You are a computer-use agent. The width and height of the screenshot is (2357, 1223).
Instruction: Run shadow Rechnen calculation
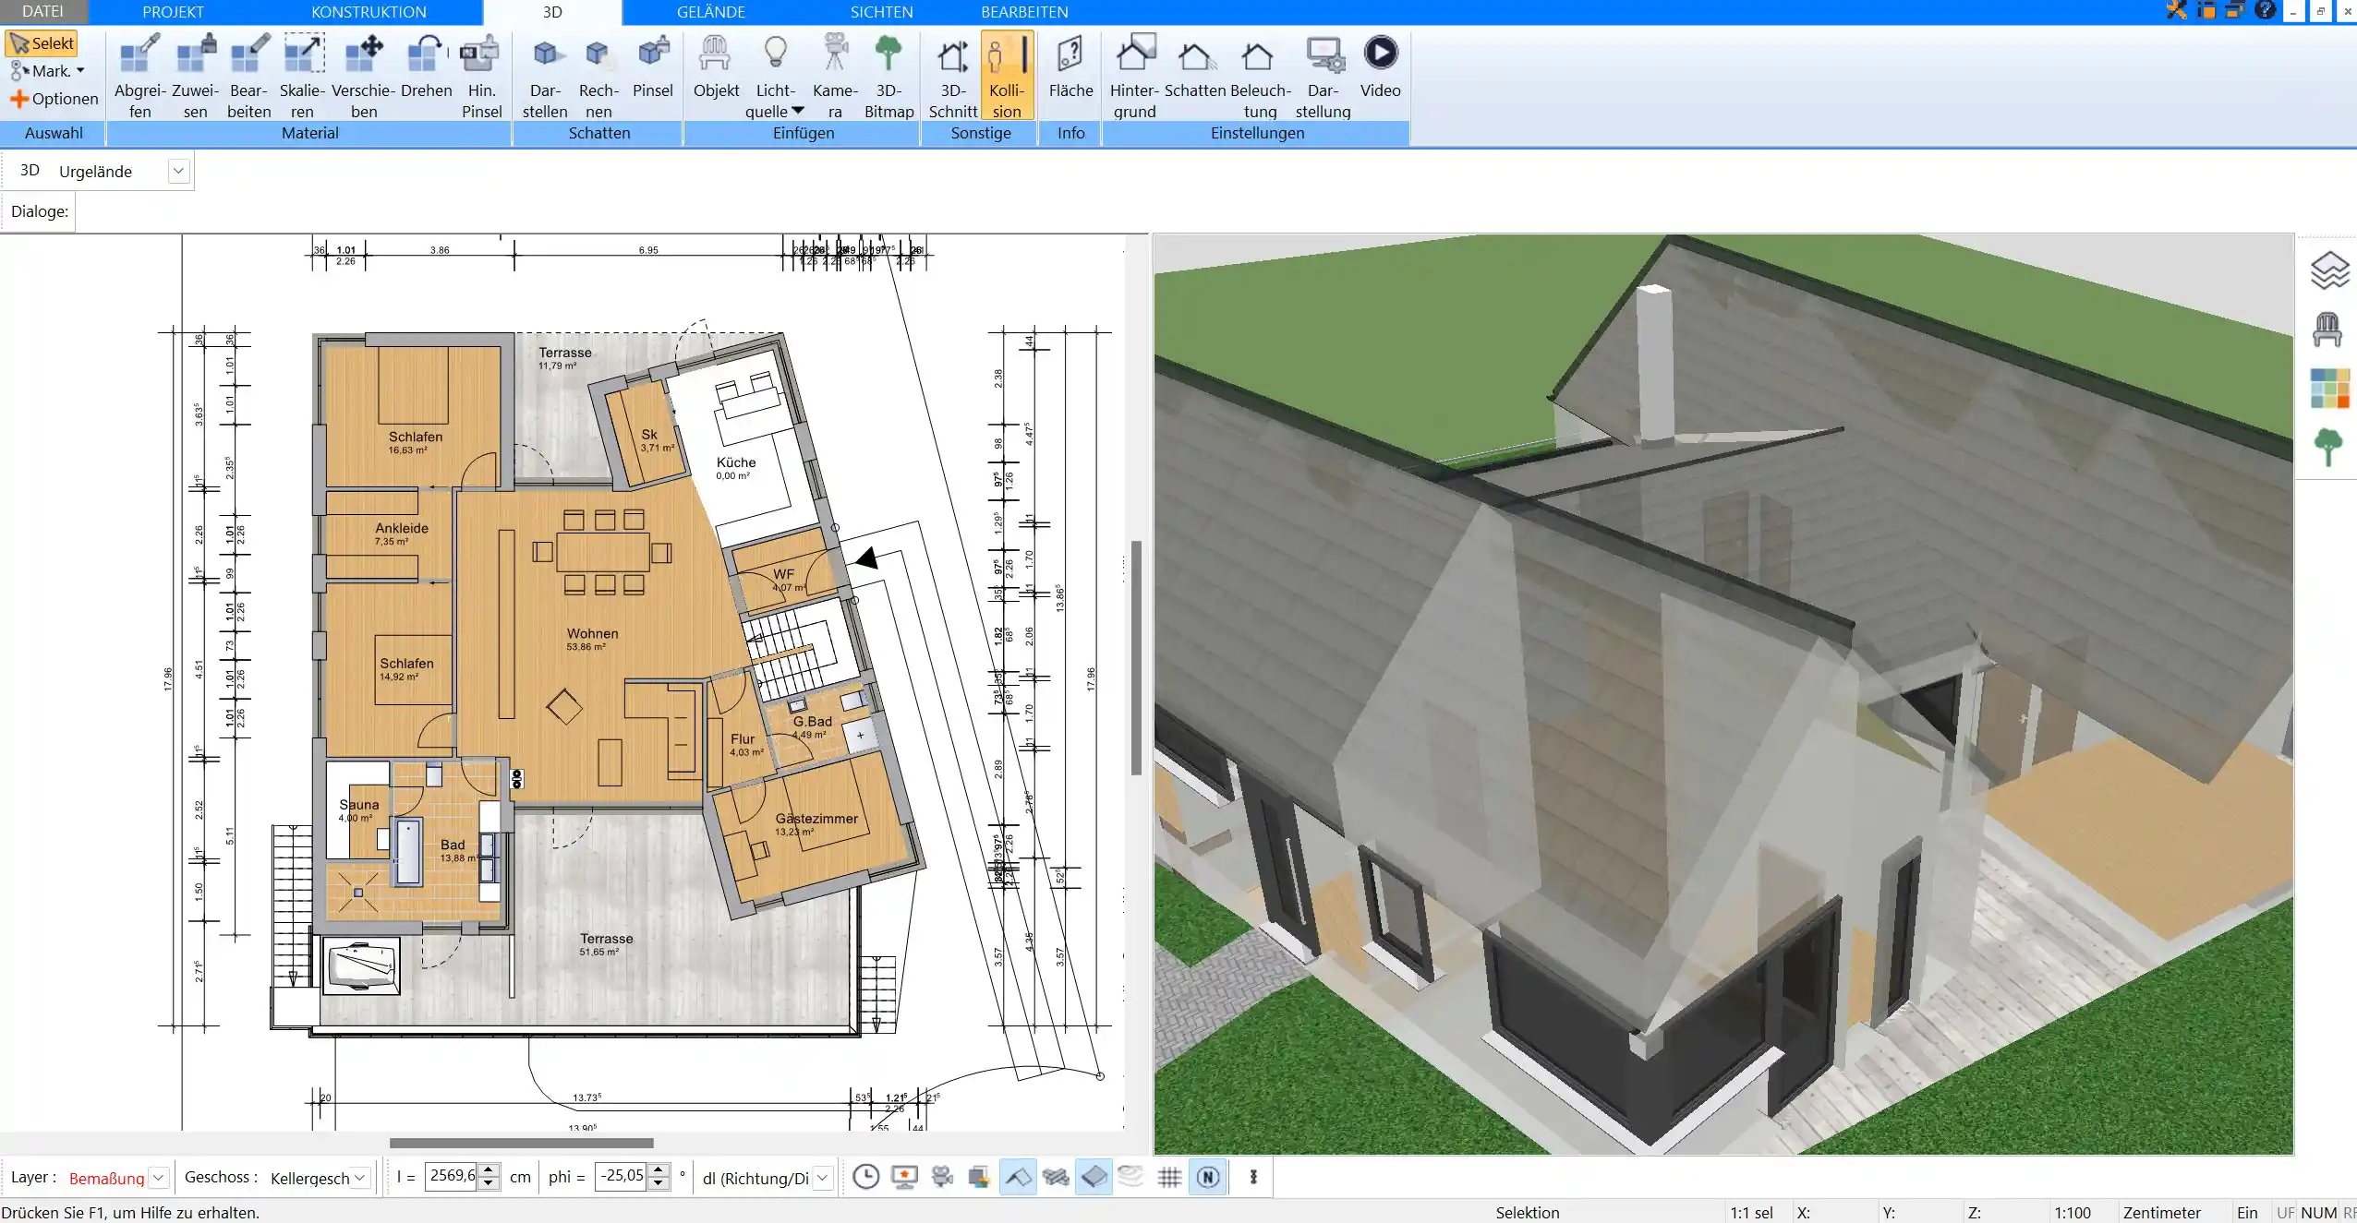point(598,76)
